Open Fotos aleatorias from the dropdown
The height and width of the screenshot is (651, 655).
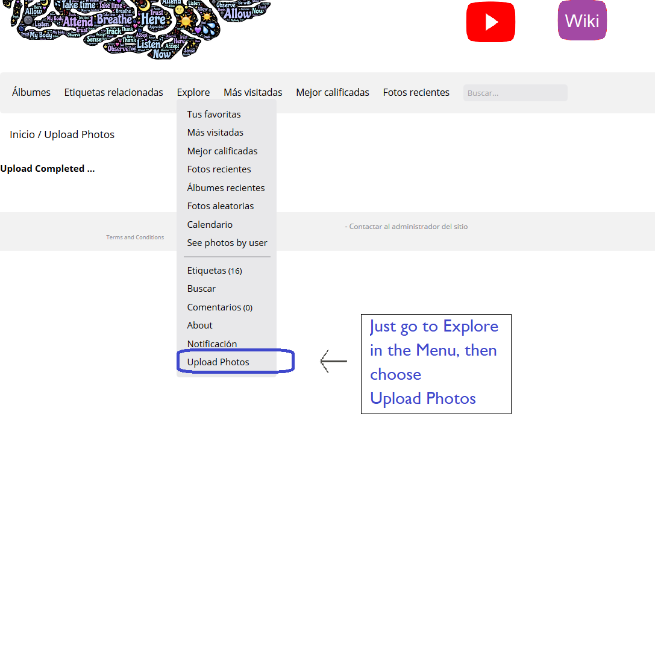(221, 206)
